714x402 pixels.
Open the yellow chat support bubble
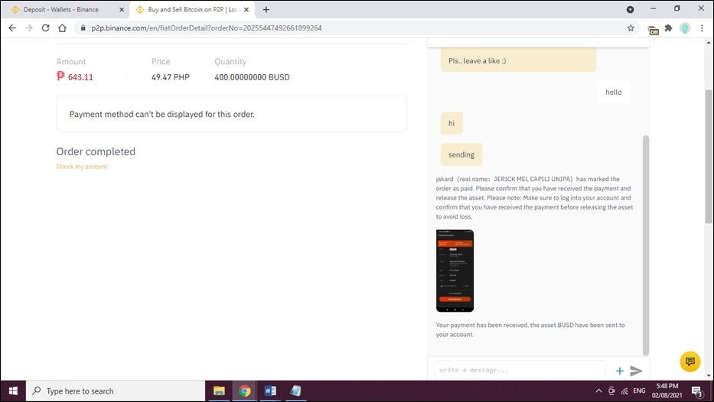click(x=690, y=361)
